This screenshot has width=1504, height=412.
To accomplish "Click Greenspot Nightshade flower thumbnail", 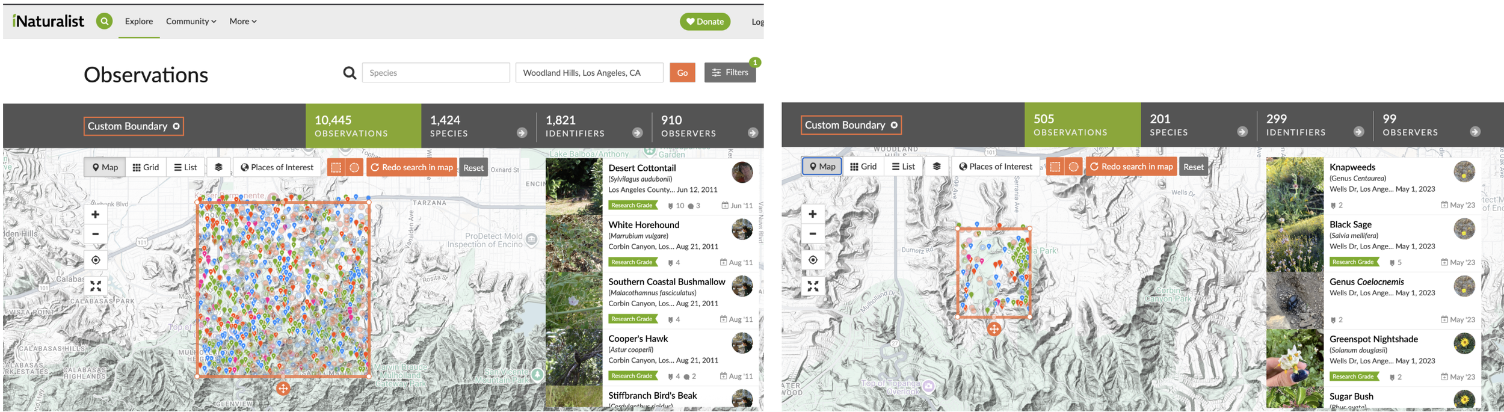I will pos(1295,358).
